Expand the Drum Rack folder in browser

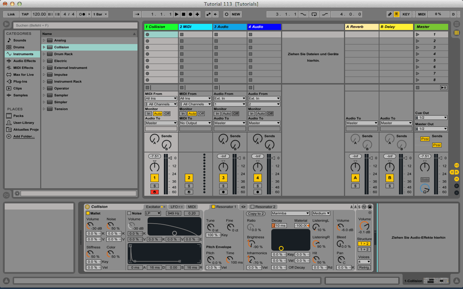pos(44,54)
